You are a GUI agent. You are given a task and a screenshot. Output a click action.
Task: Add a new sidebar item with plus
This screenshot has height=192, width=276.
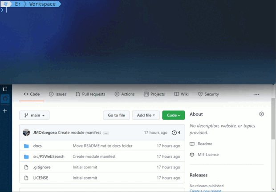pyautogui.click(x=5, y=111)
